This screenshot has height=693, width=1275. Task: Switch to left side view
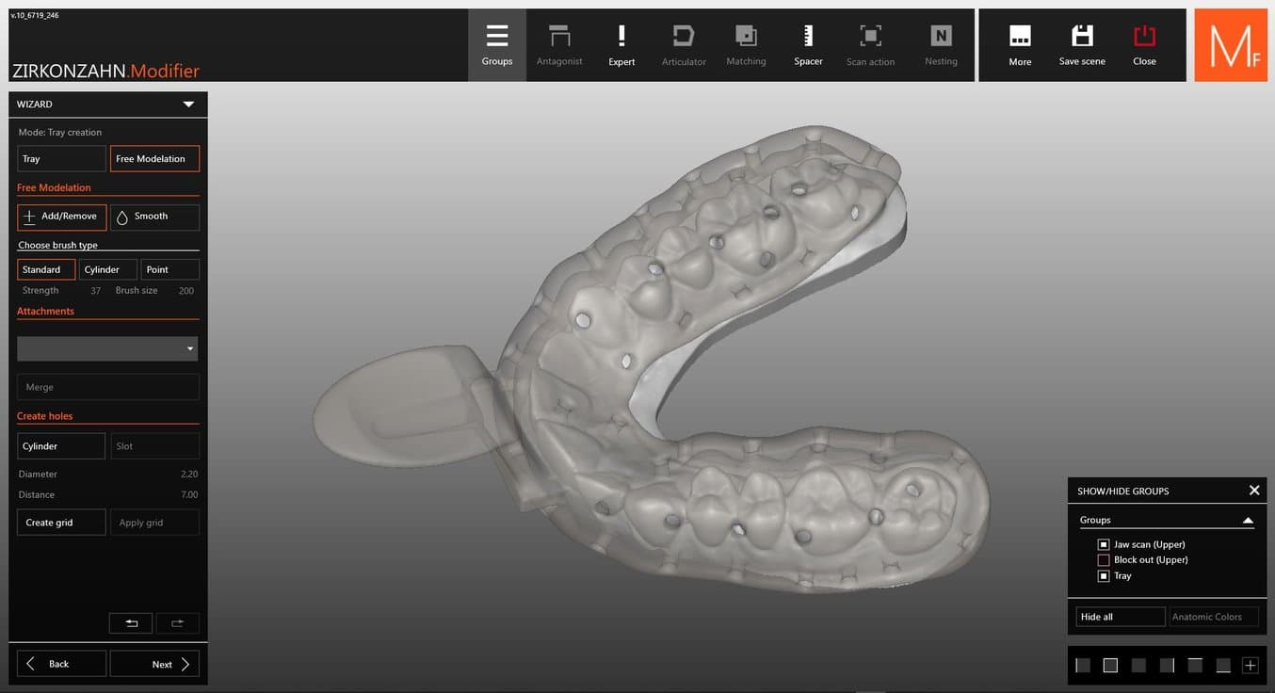[1083, 666]
